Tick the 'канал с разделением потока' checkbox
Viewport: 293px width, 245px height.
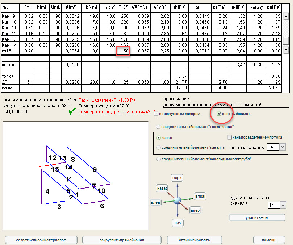coord(230,138)
